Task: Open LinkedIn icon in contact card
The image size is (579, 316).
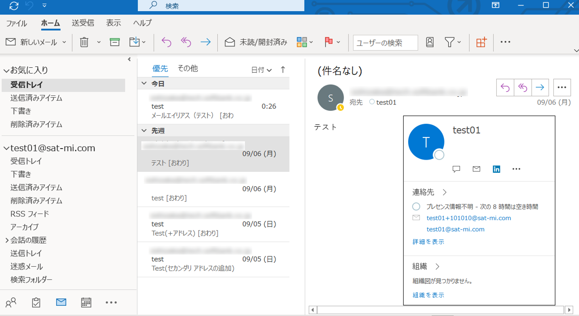Action: (496, 169)
